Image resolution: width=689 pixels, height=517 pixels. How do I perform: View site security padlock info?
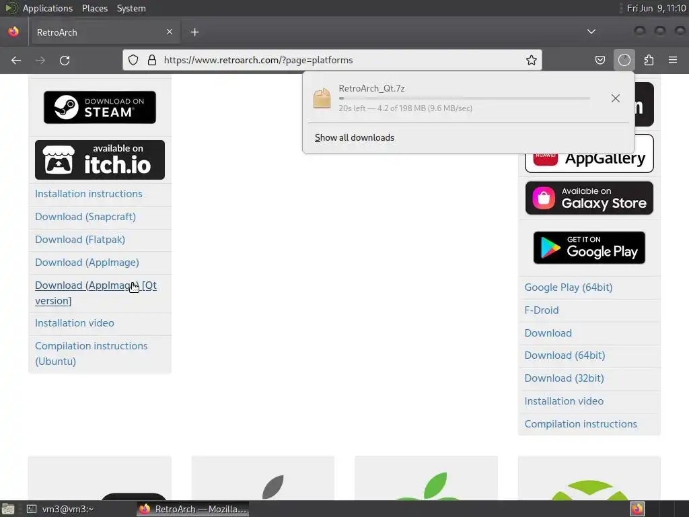click(152, 60)
